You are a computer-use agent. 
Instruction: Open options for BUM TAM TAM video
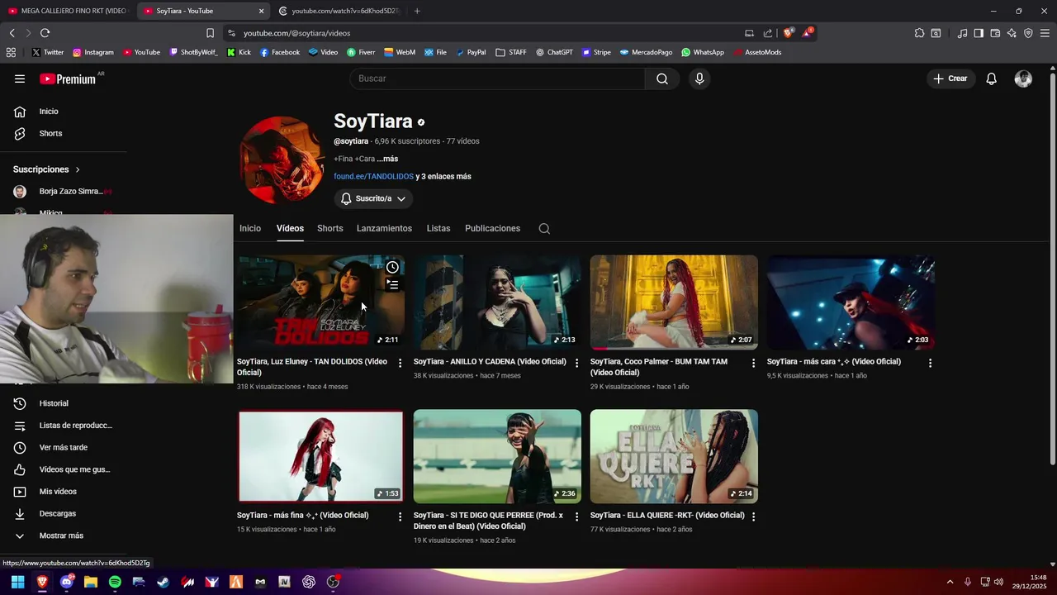point(753,363)
